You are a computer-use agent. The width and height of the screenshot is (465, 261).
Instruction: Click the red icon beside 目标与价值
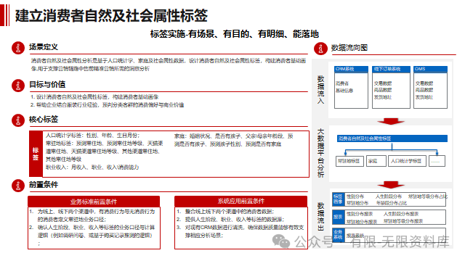tap(18, 86)
